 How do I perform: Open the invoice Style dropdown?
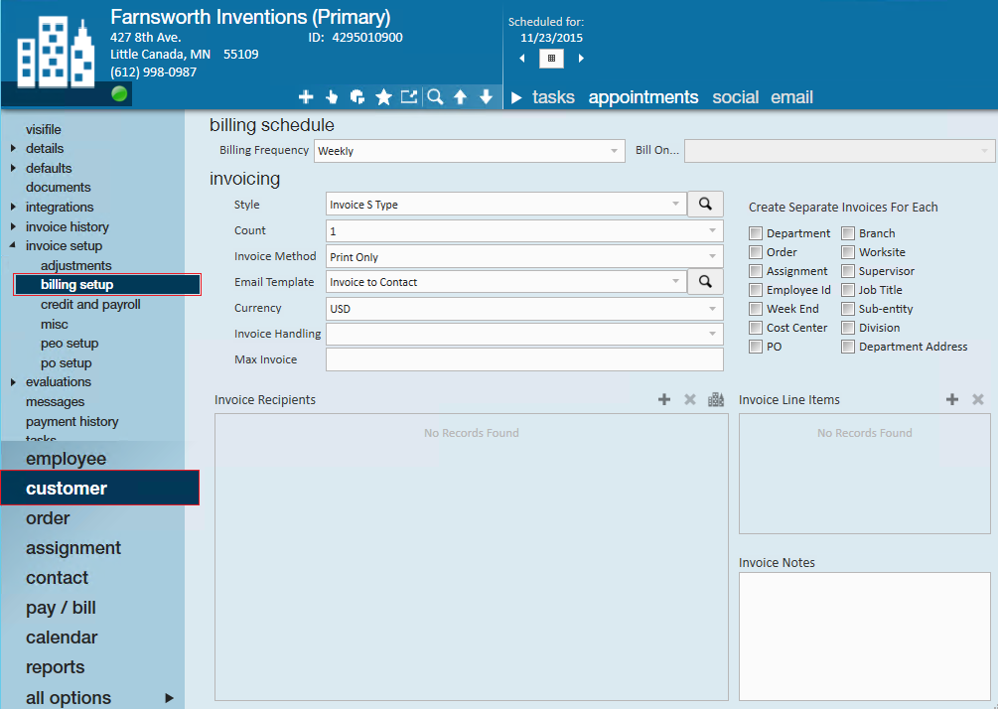[506, 205]
